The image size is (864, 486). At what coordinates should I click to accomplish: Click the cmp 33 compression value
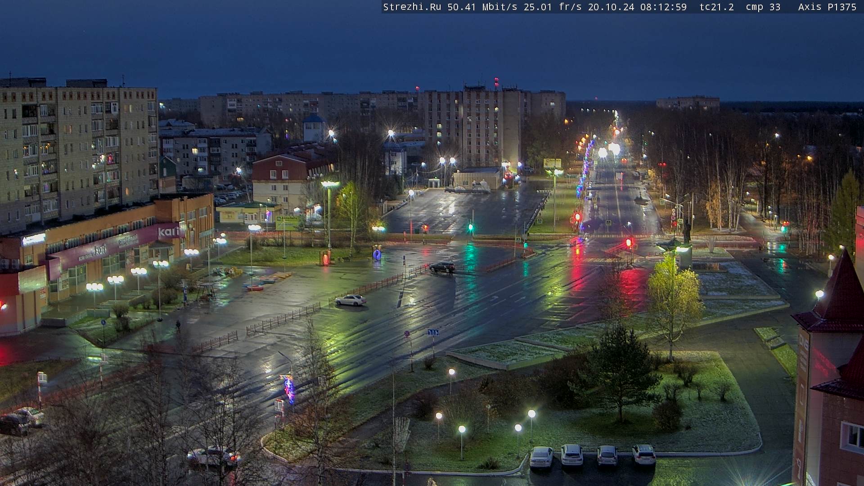[x=763, y=7]
